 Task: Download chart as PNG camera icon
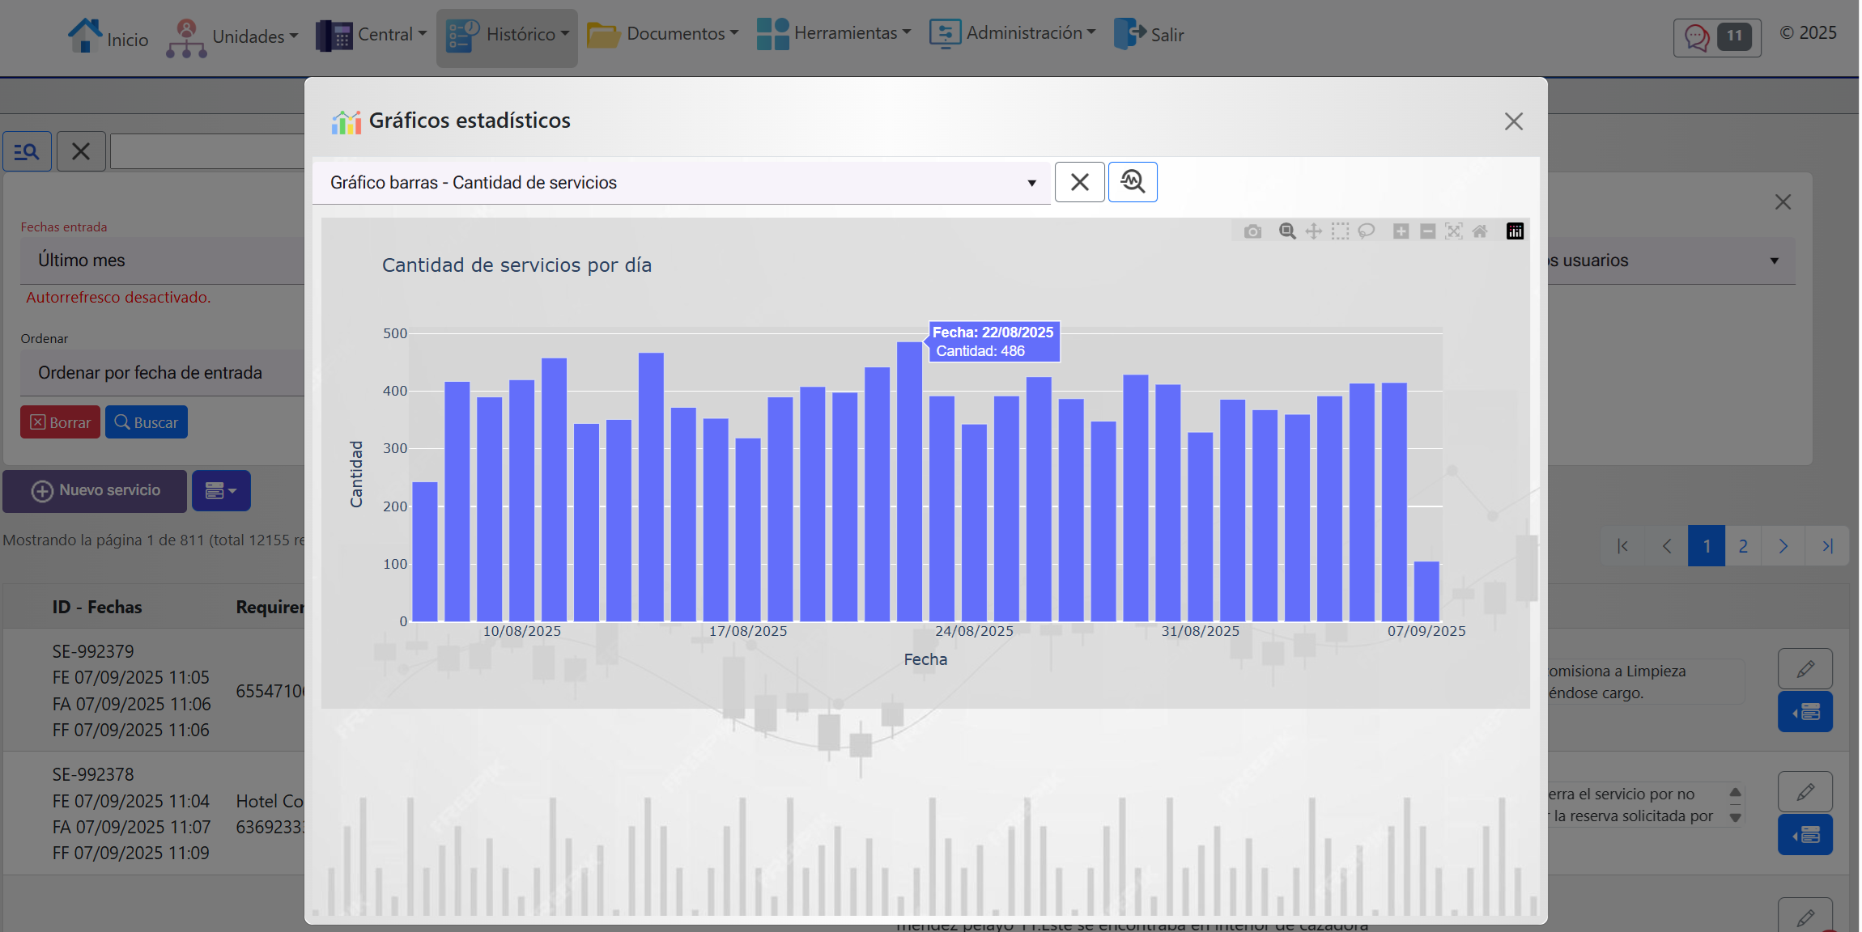point(1252,231)
